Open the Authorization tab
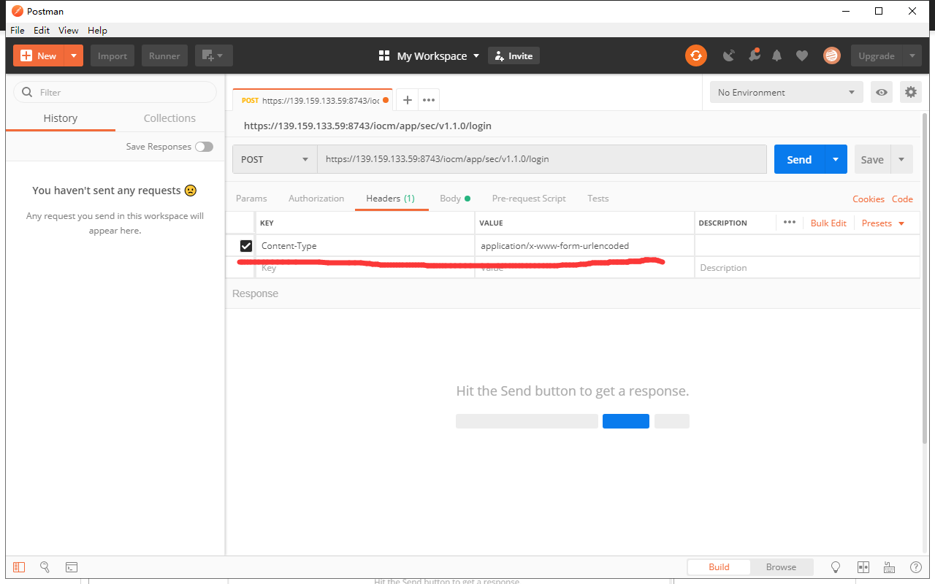935x584 pixels. pos(316,199)
